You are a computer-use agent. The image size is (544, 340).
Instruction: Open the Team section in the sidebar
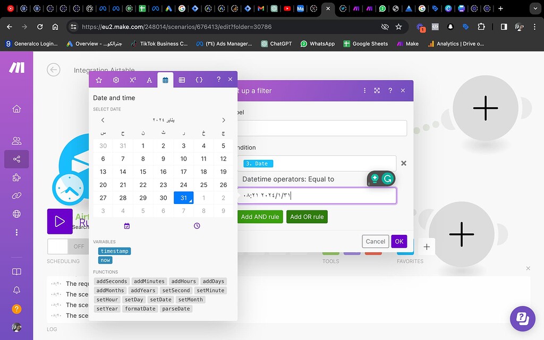coord(16,141)
